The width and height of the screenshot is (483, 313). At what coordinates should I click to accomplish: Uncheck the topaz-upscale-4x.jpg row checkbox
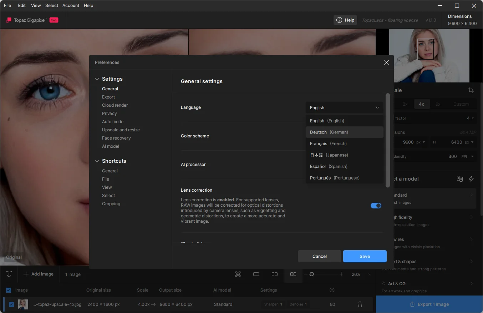11,304
